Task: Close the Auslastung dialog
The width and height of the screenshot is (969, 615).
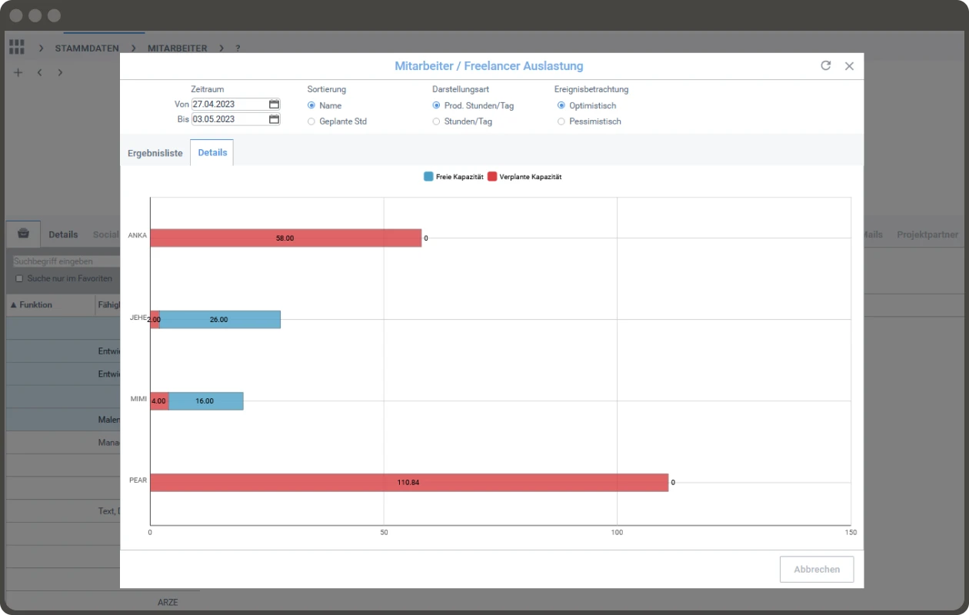Action: [849, 66]
